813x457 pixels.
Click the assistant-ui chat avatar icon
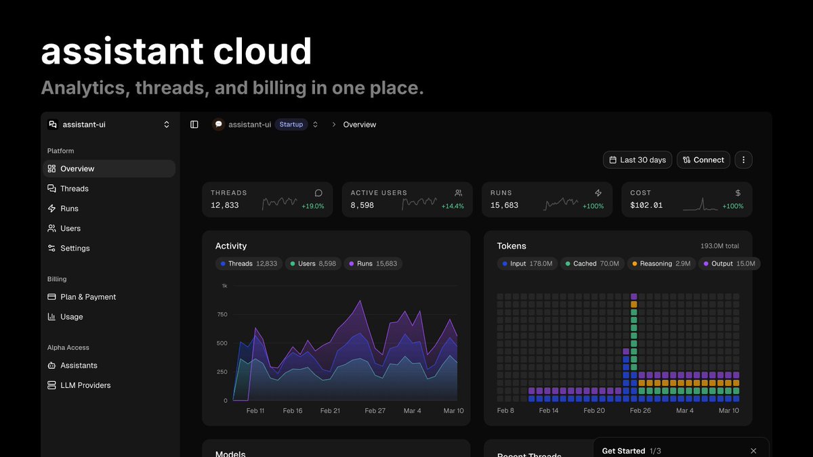[x=219, y=125]
